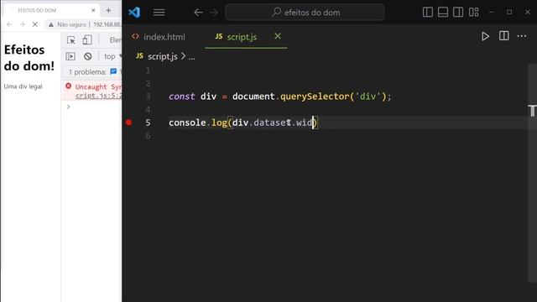Click line number 6 in gutter
This screenshot has height=302, width=537.
(148, 136)
